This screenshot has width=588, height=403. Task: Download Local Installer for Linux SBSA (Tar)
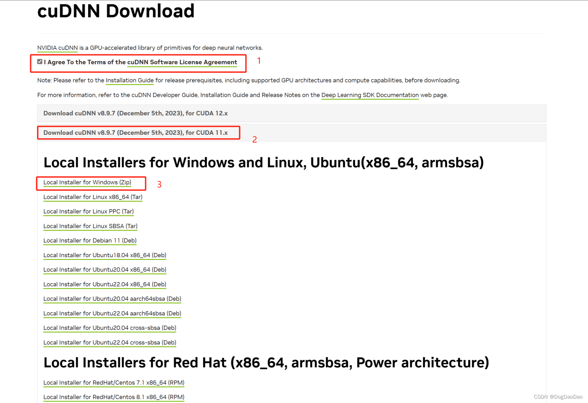90,226
